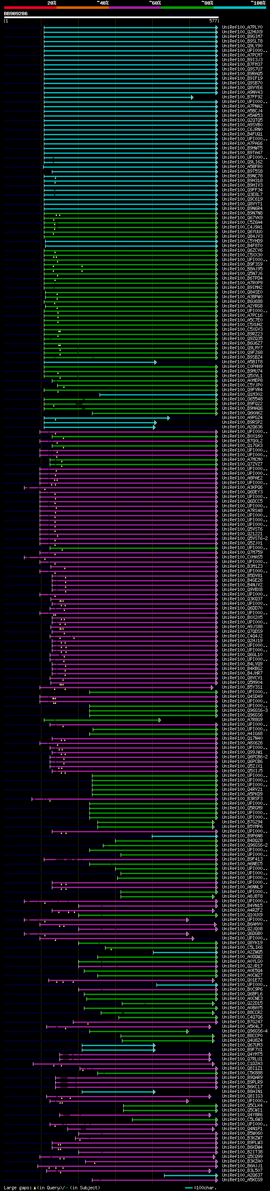270x1191 pixels.
Task: Open hit UniRef100_B9GIM7
Action: 242,37
